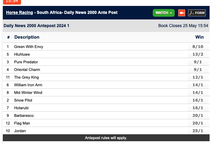Screen dimensions: 211x144
Task: Expand the green WATCH dropdown
Action: [x=164, y=13]
